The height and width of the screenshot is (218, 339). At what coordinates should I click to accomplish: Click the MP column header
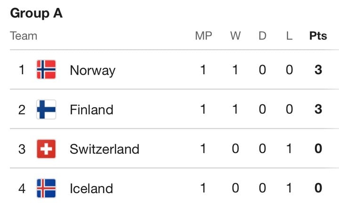pos(203,36)
